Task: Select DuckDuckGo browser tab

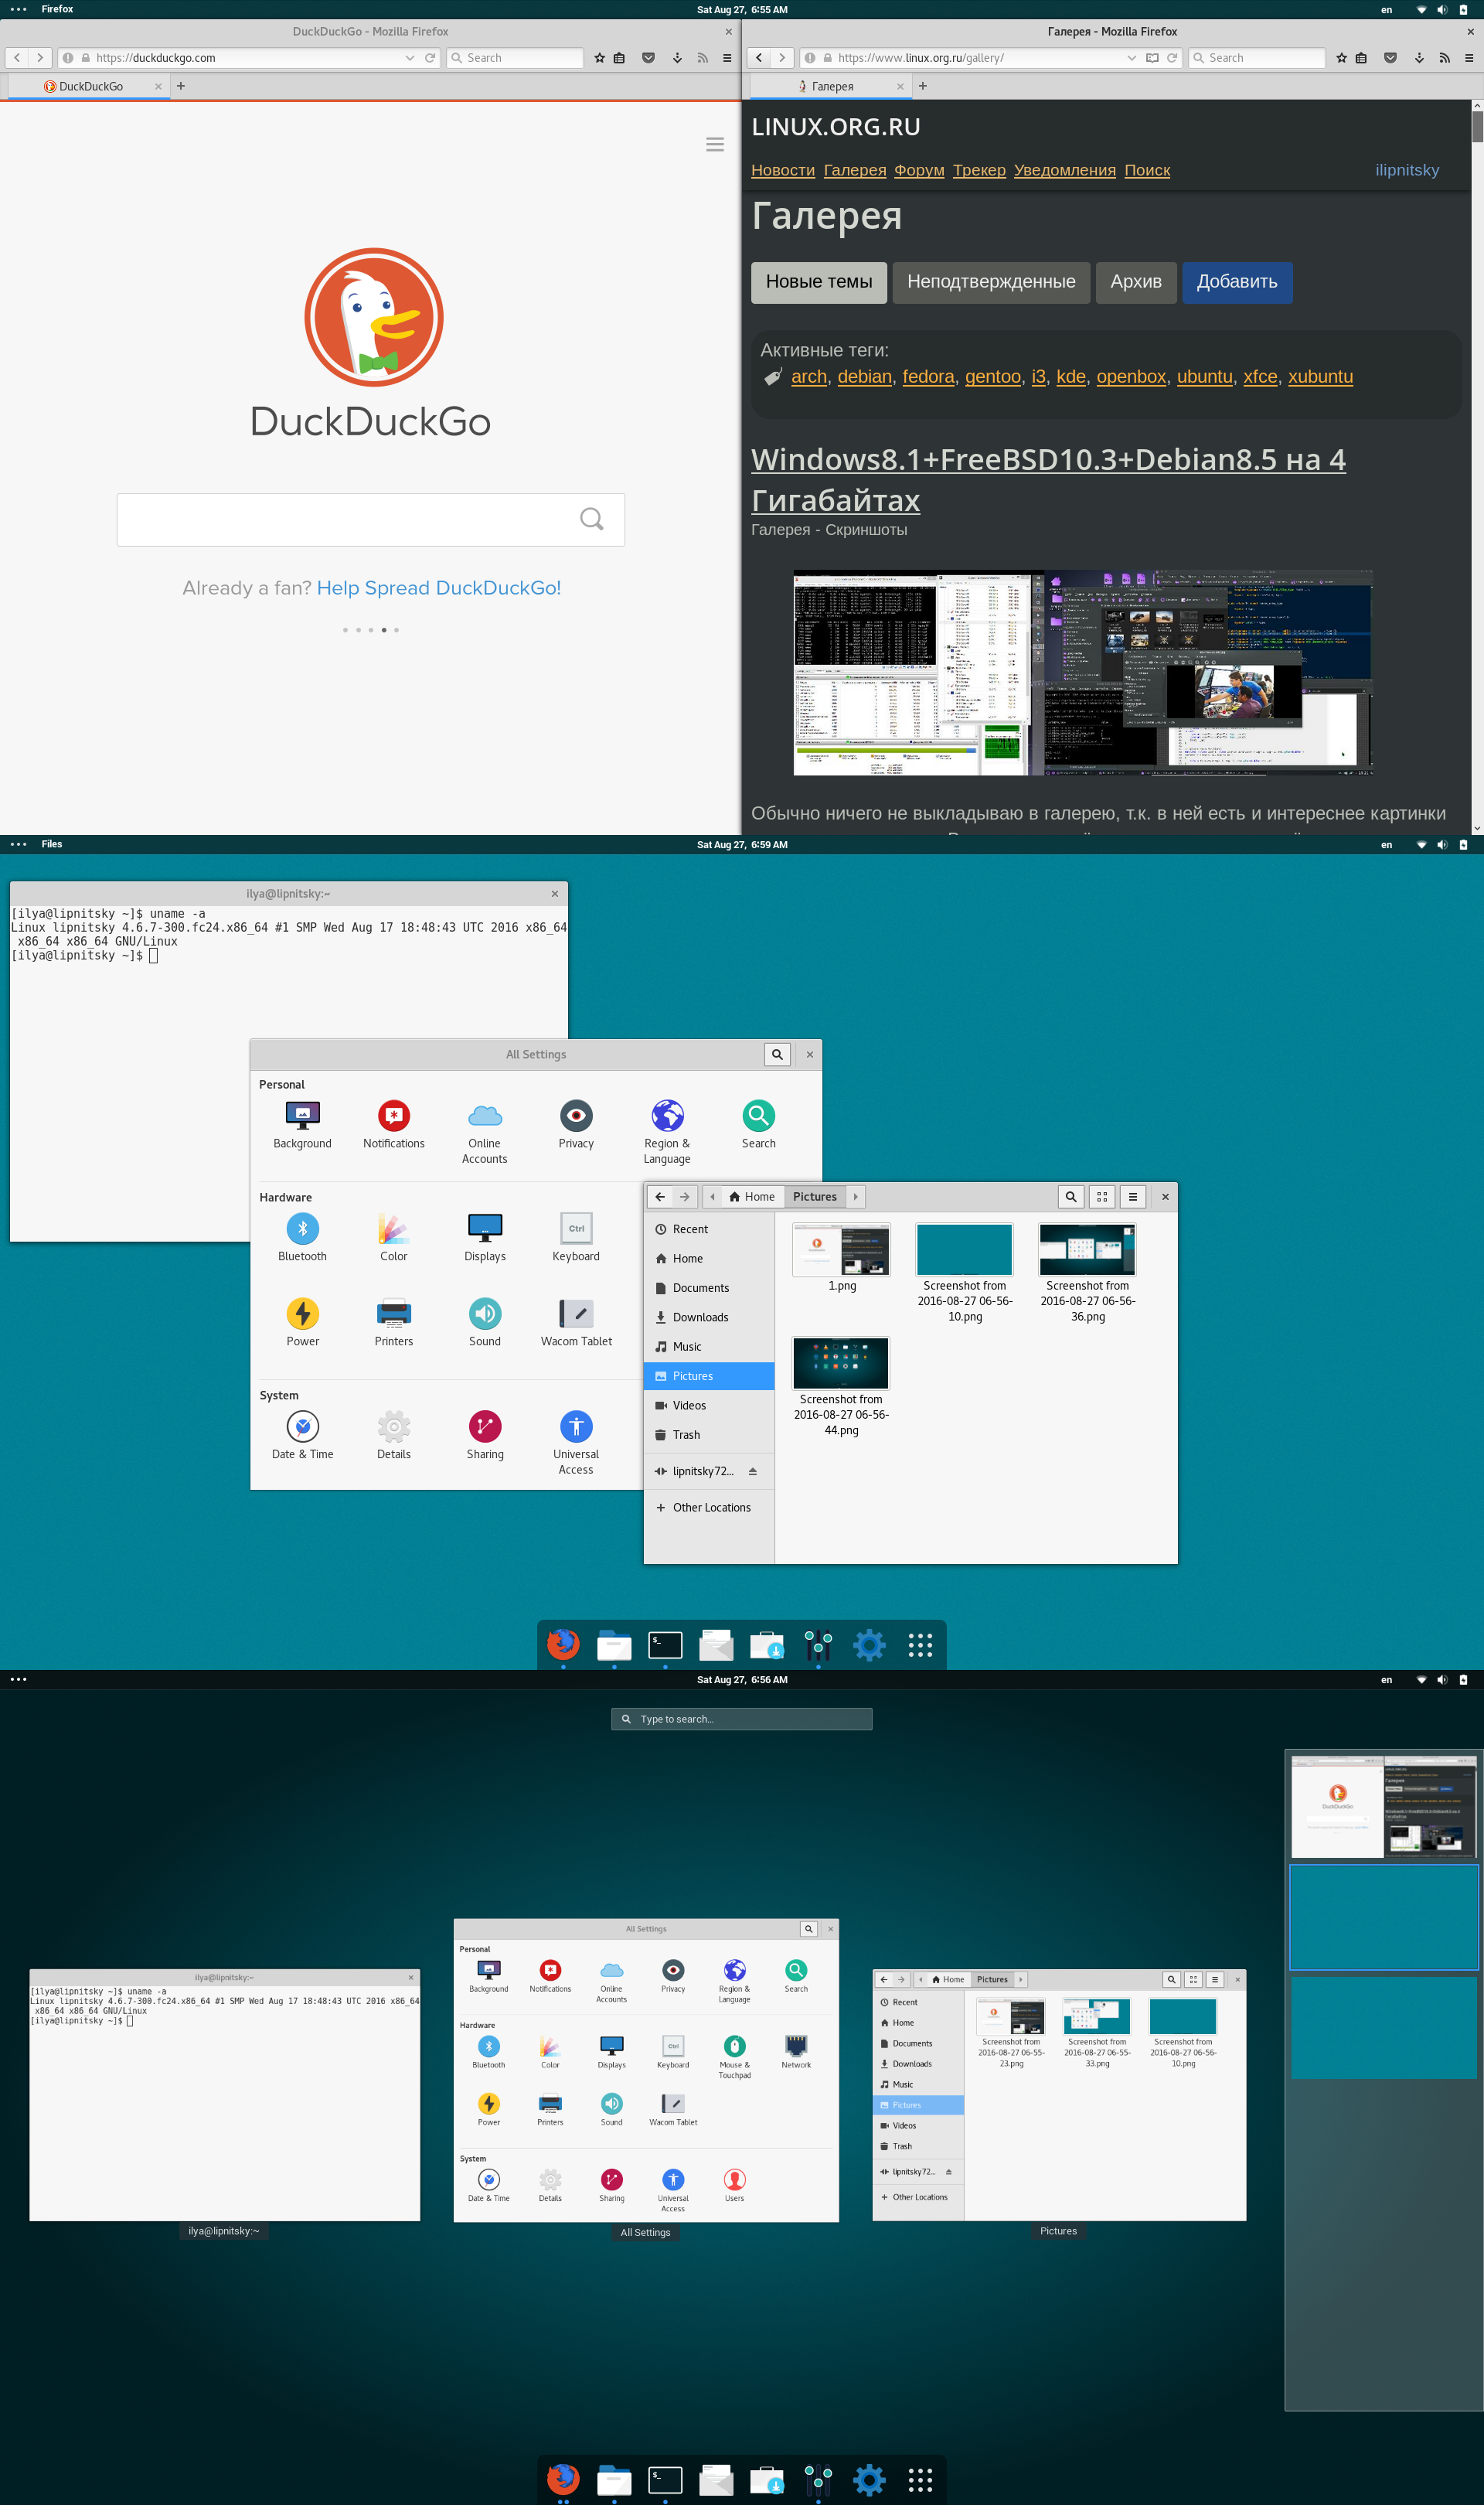Action: (x=88, y=86)
